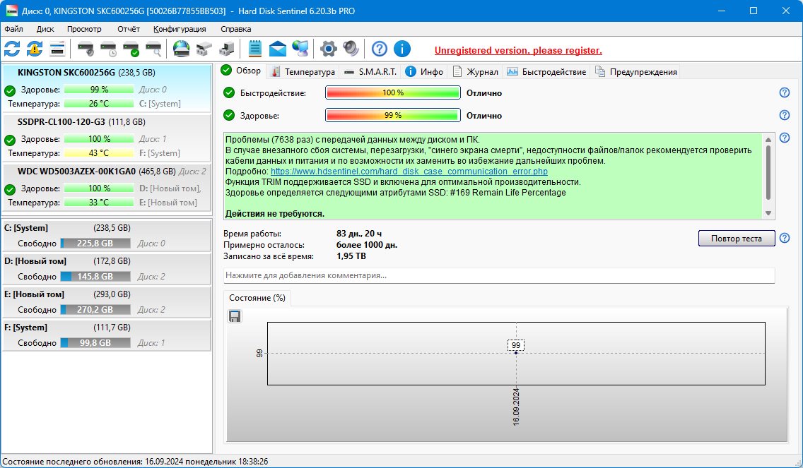Click the globe over disk toolbar icon

pyautogui.click(x=181, y=49)
